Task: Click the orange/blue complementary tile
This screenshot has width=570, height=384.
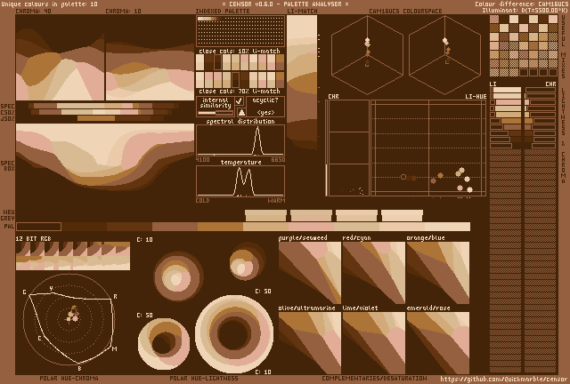Action: tap(438, 273)
